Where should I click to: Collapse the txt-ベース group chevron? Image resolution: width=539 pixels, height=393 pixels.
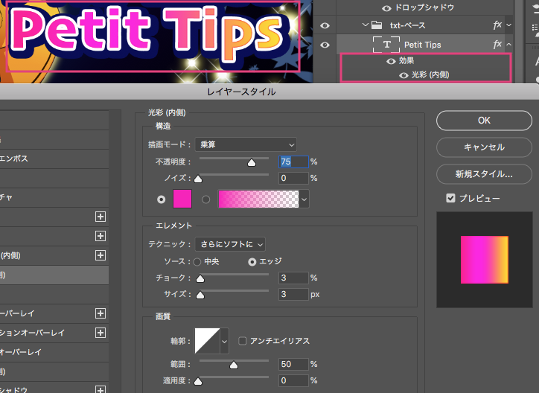pos(366,25)
